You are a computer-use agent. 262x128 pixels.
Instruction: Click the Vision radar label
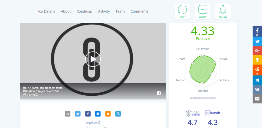point(224,59)
